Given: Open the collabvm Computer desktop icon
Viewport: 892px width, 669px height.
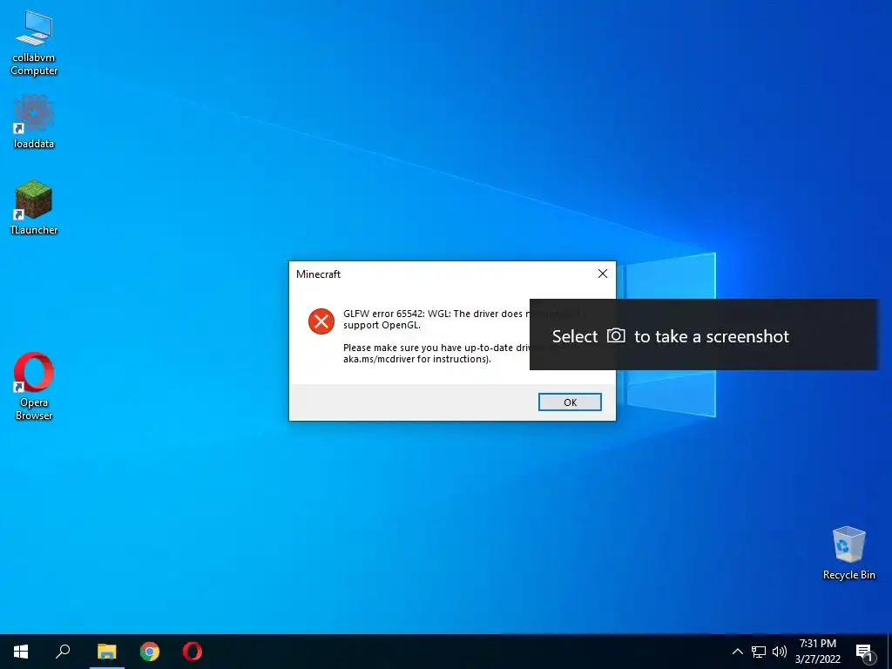Looking at the screenshot, I should point(34,43).
